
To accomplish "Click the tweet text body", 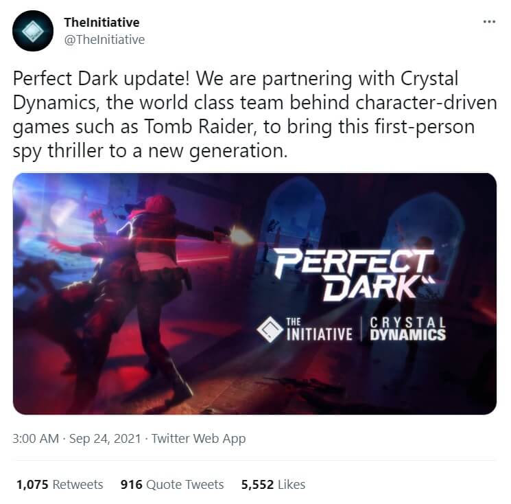I will coord(254,115).
